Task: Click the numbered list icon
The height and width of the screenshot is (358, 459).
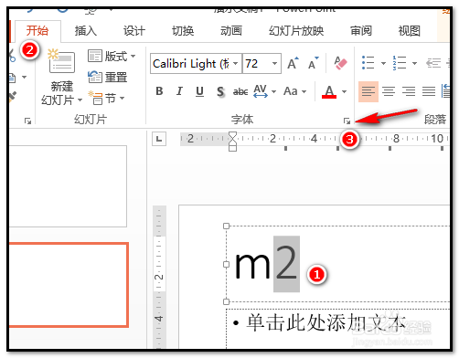Action: (400, 63)
